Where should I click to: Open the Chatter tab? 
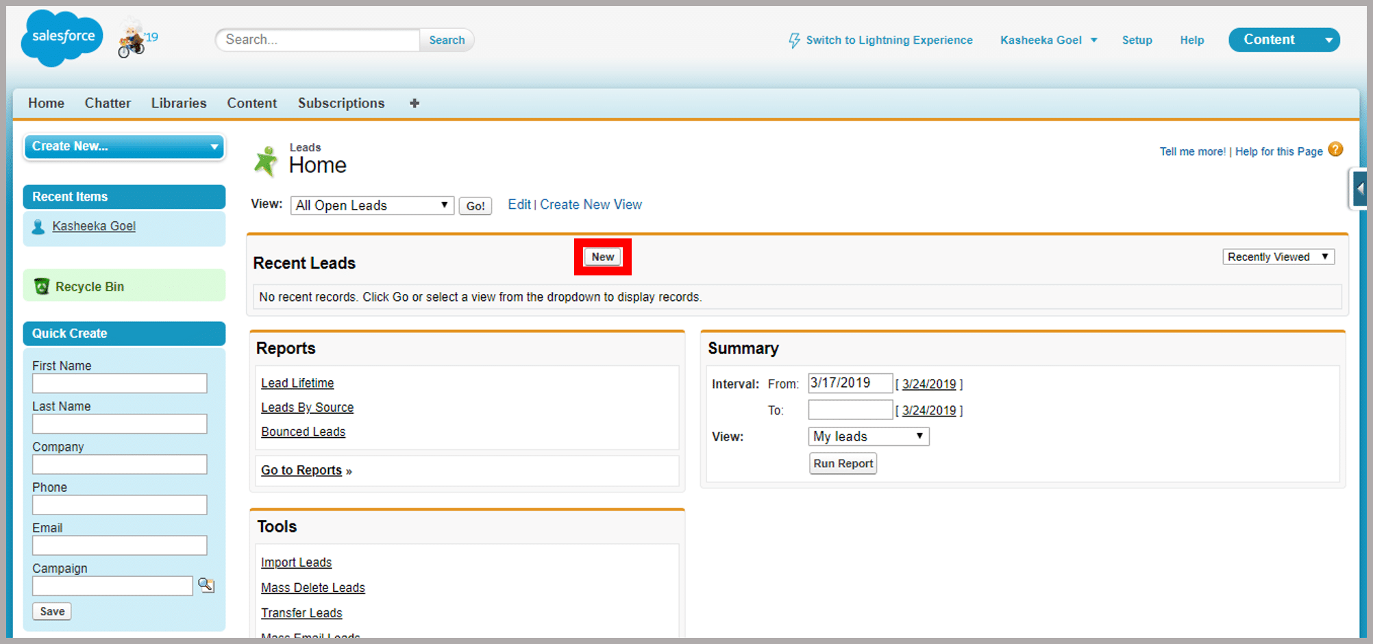(x=108, y=103)
